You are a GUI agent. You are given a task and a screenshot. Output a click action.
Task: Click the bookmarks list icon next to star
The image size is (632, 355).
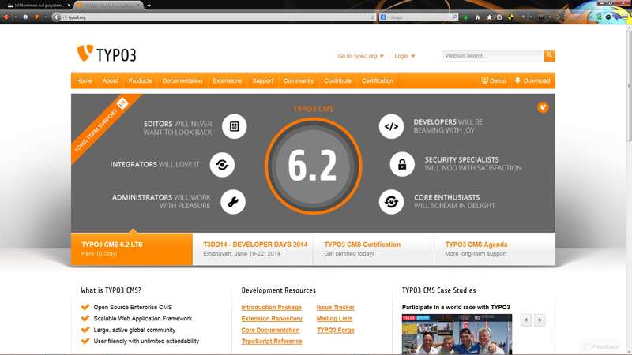coord(499,17)
